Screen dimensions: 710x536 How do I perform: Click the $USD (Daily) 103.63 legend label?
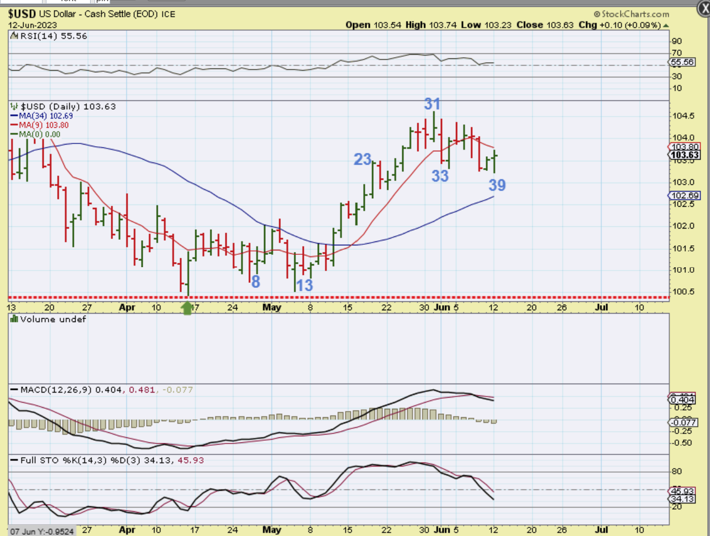pos(68,106)
